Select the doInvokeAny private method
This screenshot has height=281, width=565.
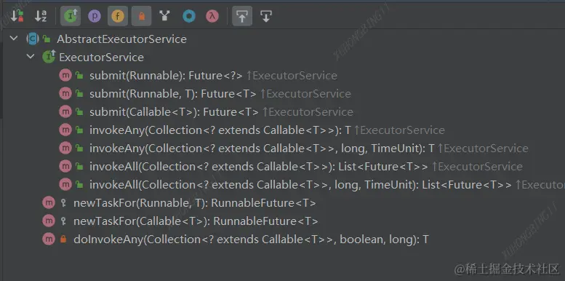coord(251,240)
